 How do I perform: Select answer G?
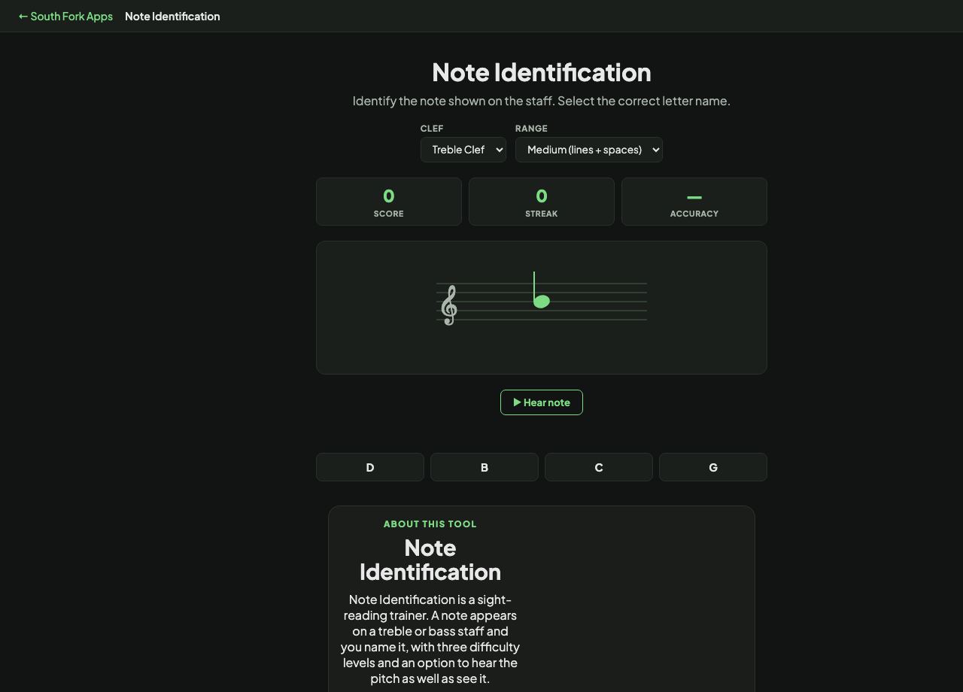click(x=713, y=467)
